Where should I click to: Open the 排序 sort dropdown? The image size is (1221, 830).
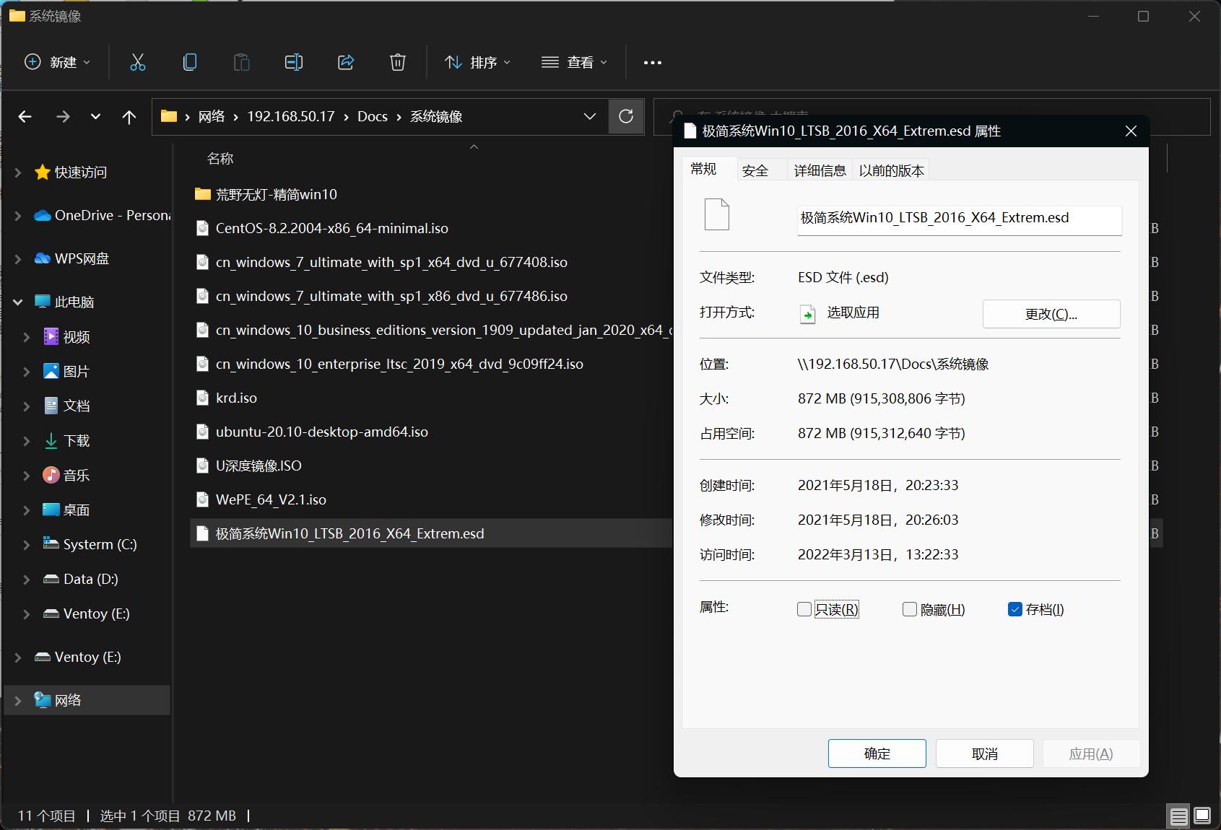pos(477,62)
